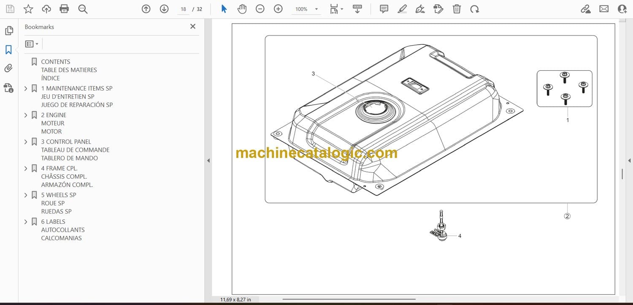Click the scrolling mode keyboard icon
This screenshot has height=305, width=633.
[357, 9]
